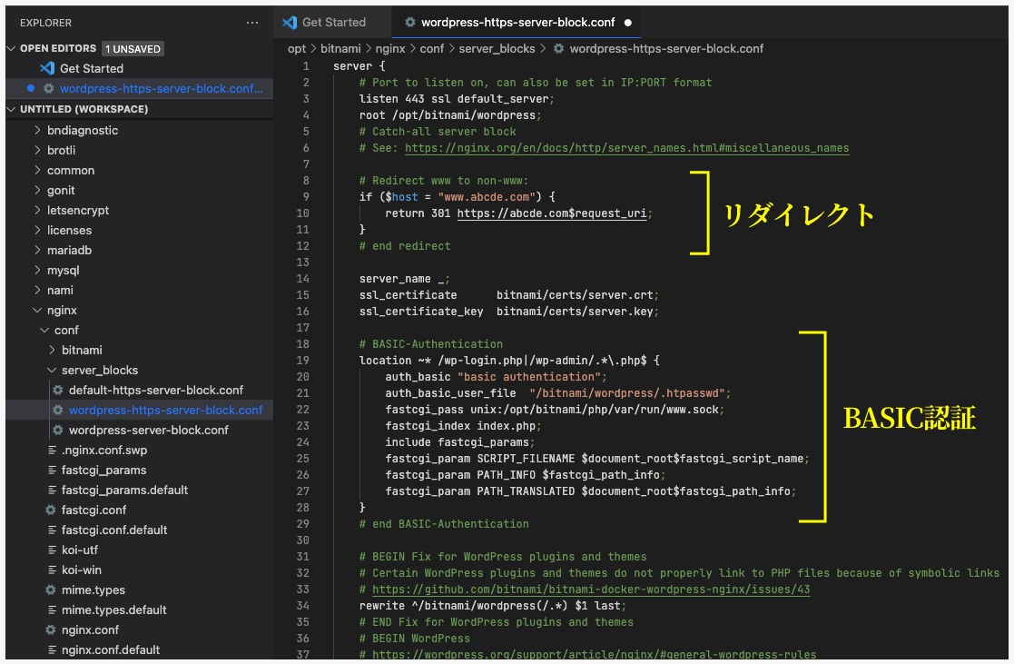Open fastcgi_params.default file

[x=124, y=490]
